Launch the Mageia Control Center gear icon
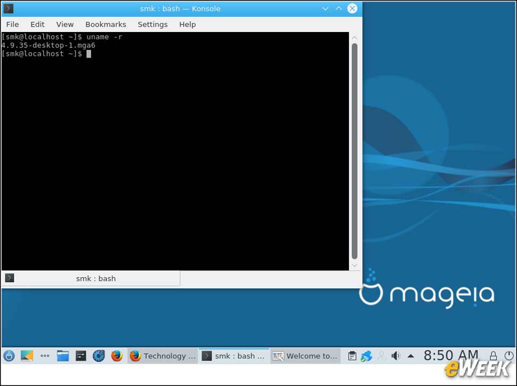 pos(99,356)
